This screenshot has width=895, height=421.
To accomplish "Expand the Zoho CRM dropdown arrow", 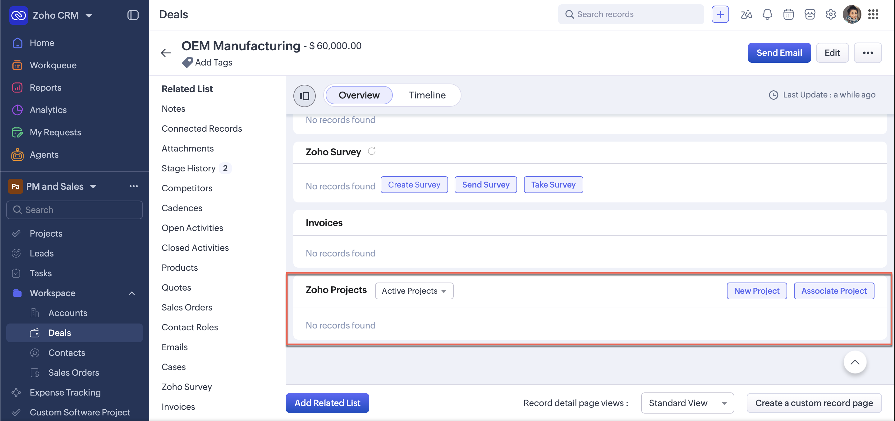I will 89,16.
